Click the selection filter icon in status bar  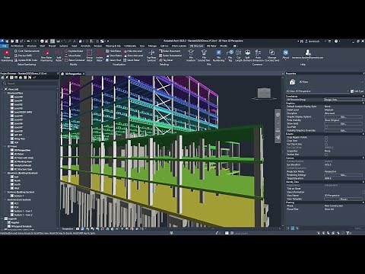348,233
